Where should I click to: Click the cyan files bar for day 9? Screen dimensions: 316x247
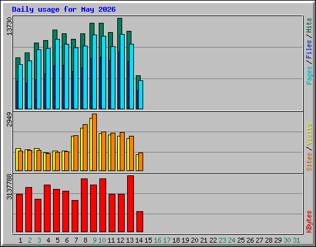click(94, 72)
